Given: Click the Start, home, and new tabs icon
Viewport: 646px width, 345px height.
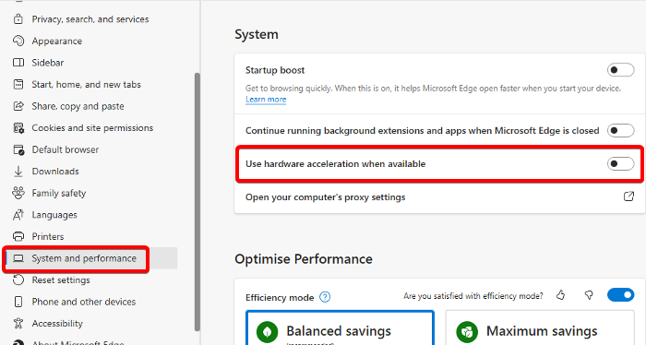Looking at the screenshot, I should tap(18, 84).
